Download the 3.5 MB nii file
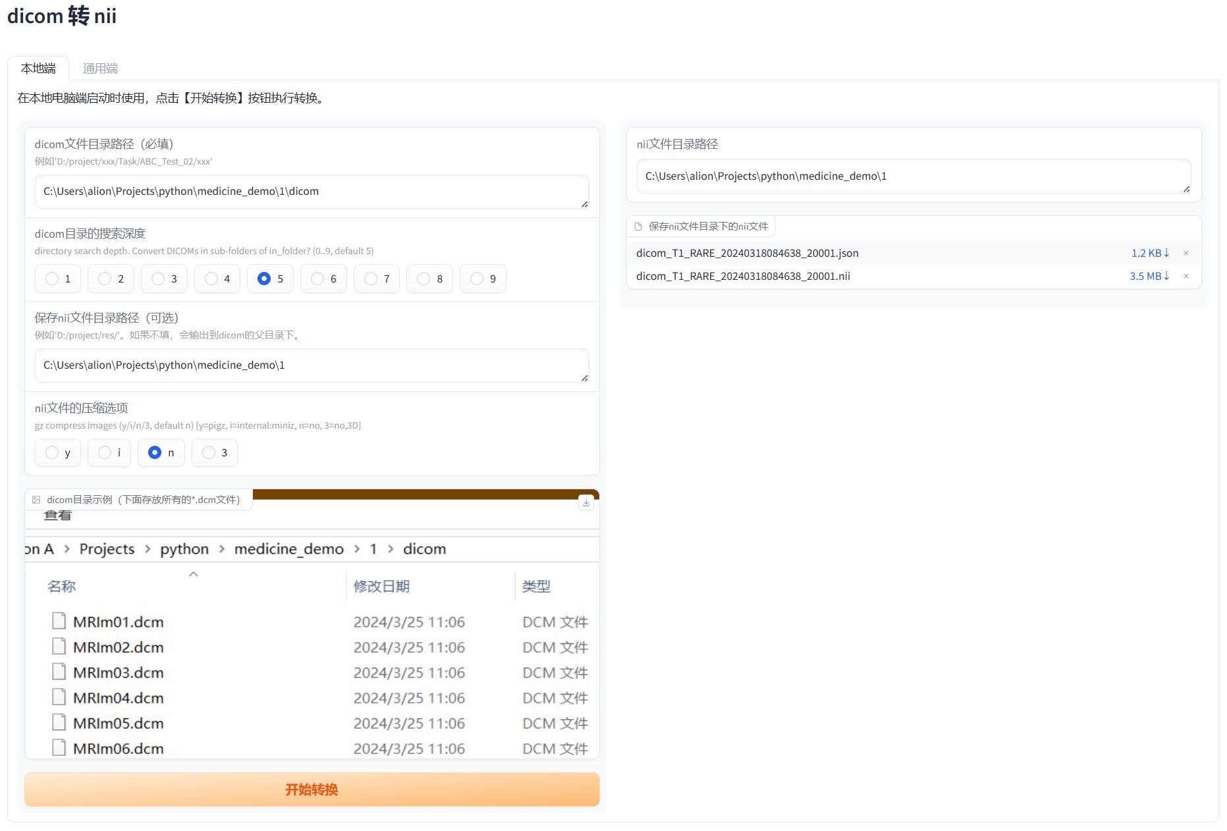The height and width of the screenshot is (831, 1227). [1149, 277]
